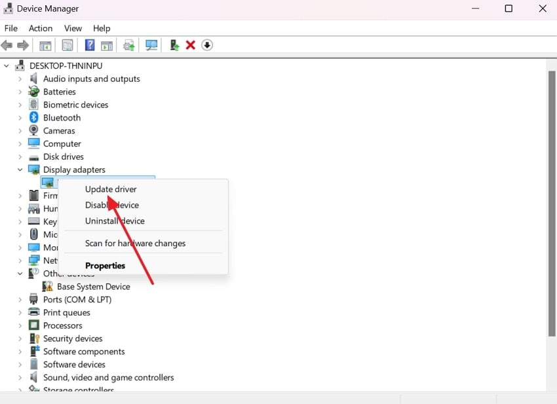Click the Print queues printer icon
The image size is (557, 404).
33,312
